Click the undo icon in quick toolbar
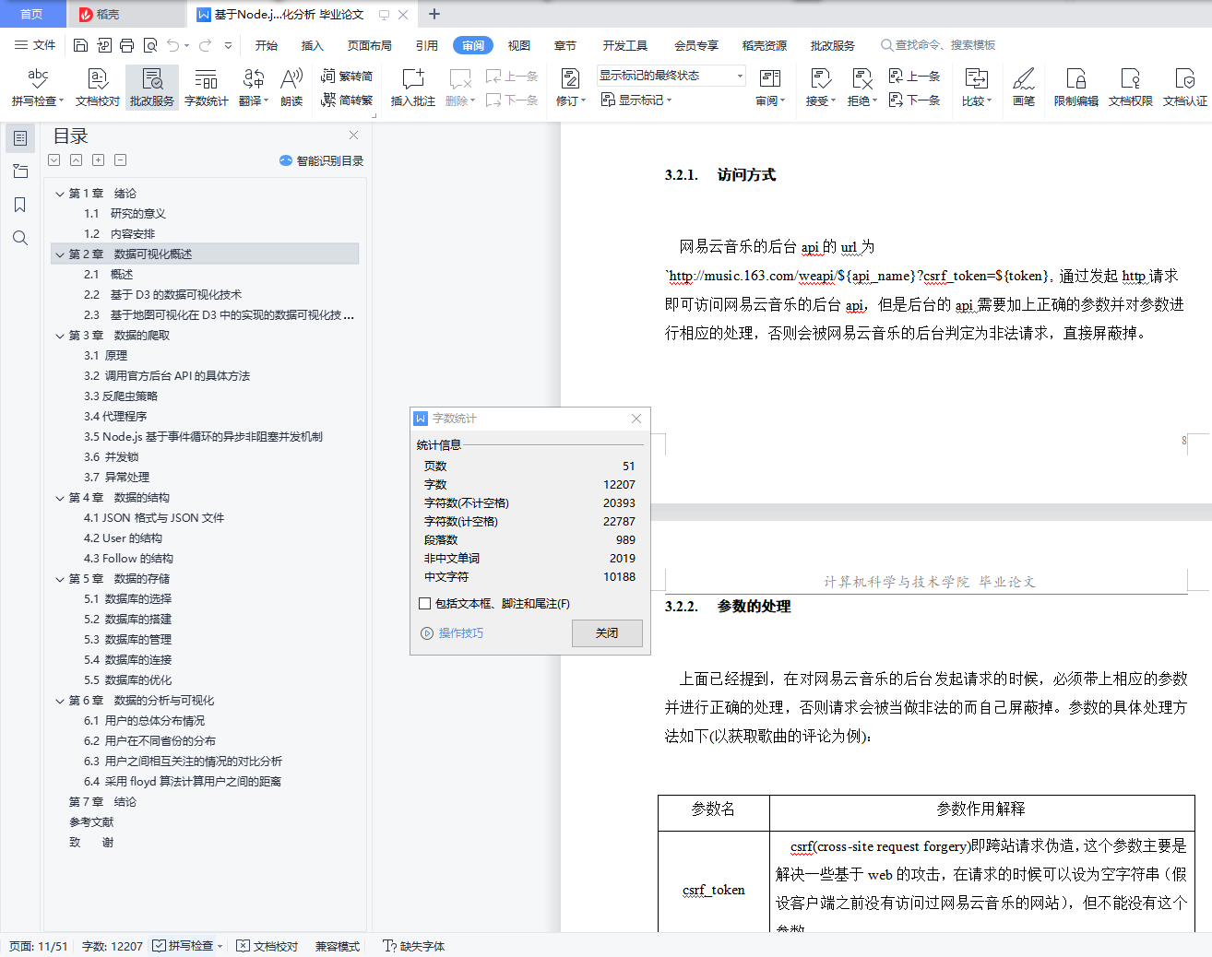 coord(173,45)
